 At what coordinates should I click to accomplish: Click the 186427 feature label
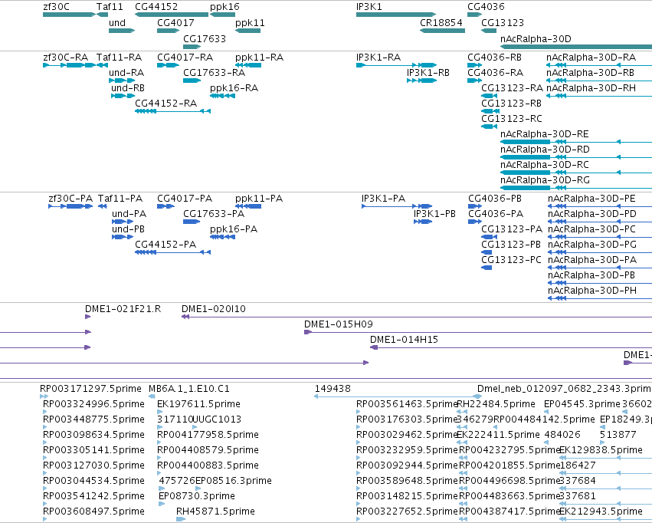pos(578,465)
